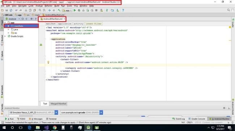Close the AndroidManifest.xml editor tab
235x131 pixels.
click(x=64, y=19)
